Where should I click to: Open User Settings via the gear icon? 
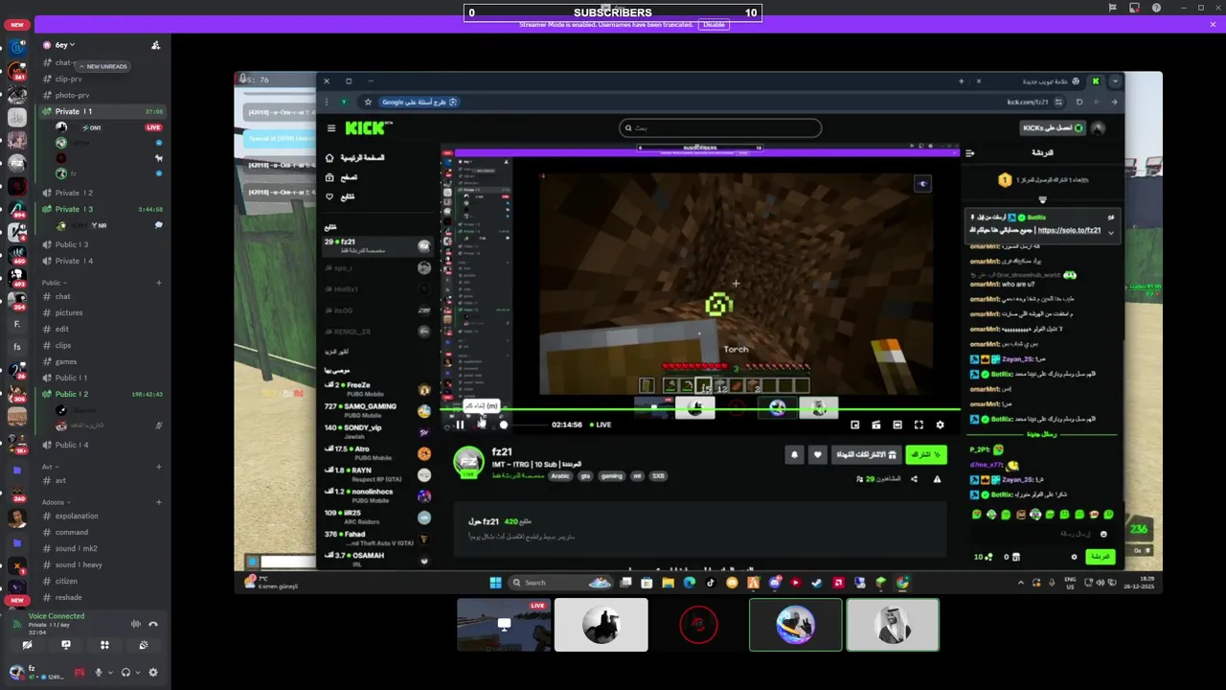tap(153, 673)
